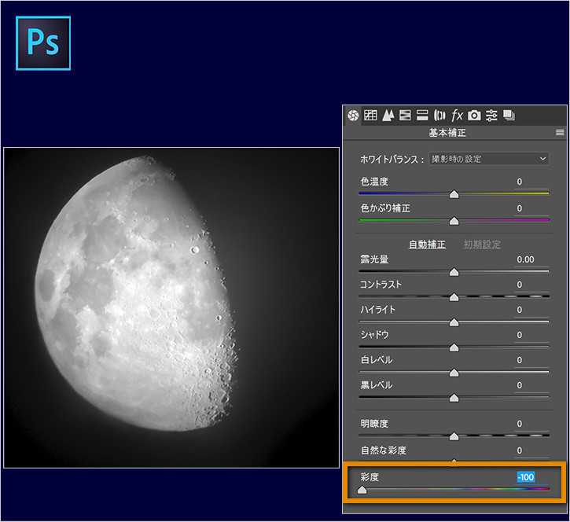Click the シャドウ slider handle
570x522 pixels.
pos(454,348)
